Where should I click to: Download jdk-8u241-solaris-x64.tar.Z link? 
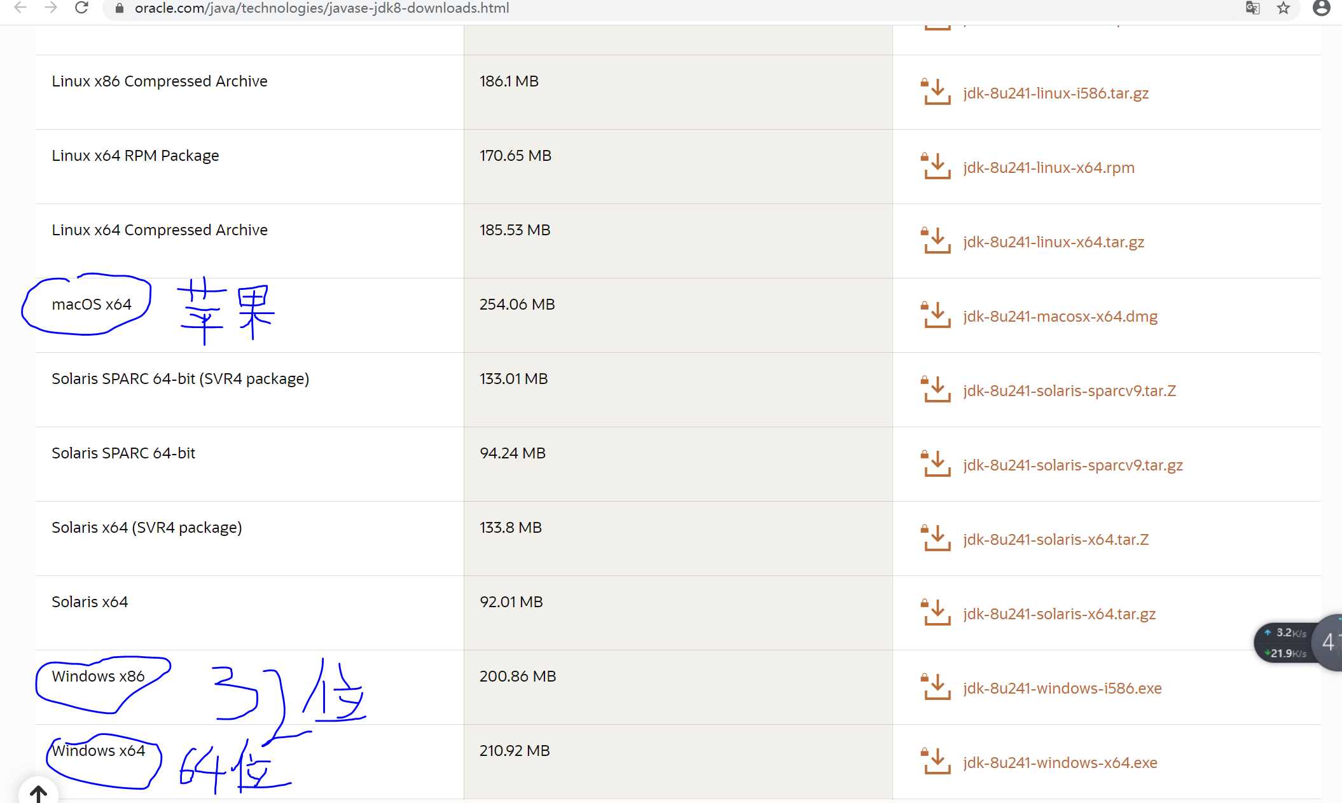[1056, 540]
